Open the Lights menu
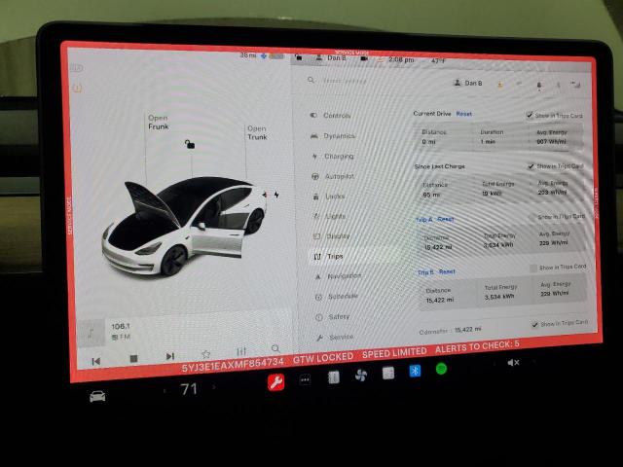623x467 pixels. point(330,216)
